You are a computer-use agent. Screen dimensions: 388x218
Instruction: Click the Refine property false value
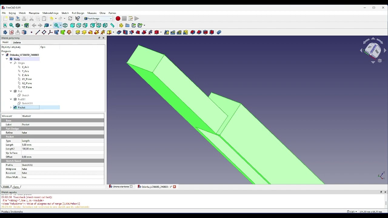click(63, 133)
